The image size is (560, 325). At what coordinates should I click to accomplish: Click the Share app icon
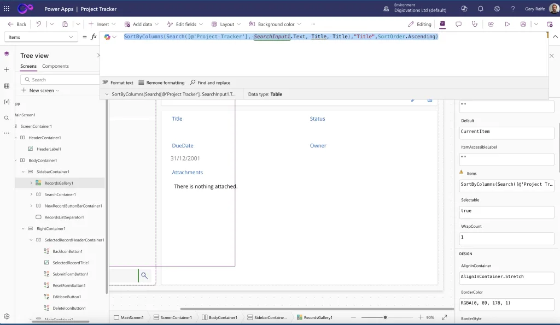[x=491, y=24]
